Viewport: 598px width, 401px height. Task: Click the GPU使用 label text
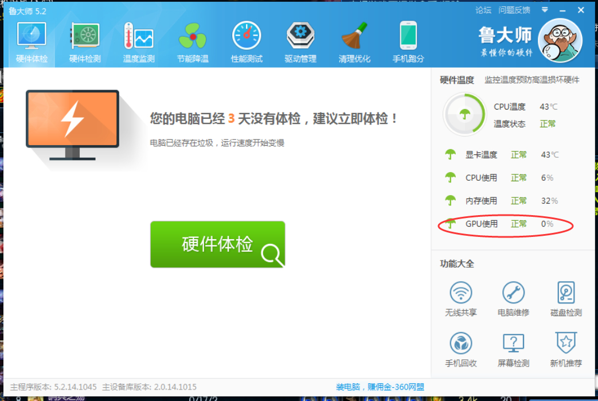(481, 224)
